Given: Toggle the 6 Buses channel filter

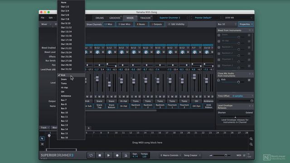Looking at the screenshot, I should pos(141,24).
